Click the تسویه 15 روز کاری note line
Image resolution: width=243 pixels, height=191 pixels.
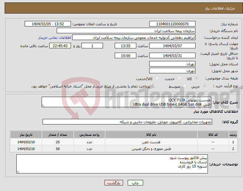point(192,166)
